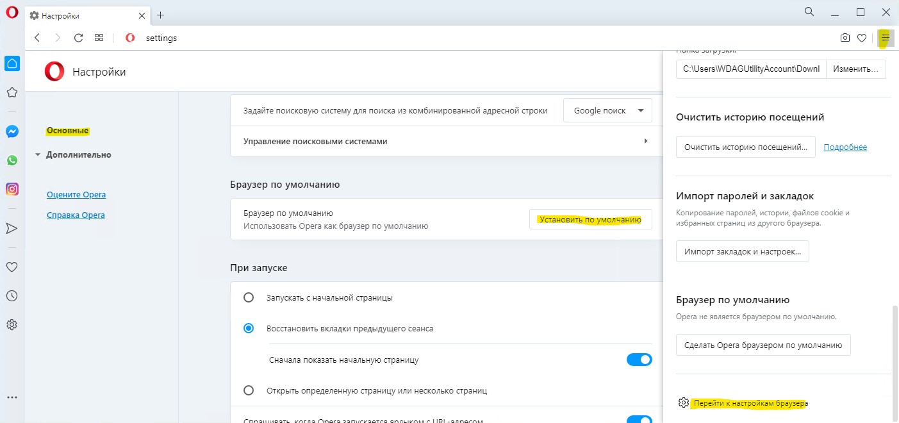
Task: Select Запускать с начальной страницы radio
Action: pos(249,298)
